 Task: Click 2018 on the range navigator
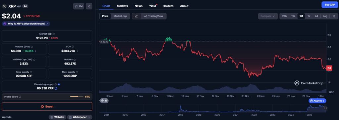pos(180,115)
